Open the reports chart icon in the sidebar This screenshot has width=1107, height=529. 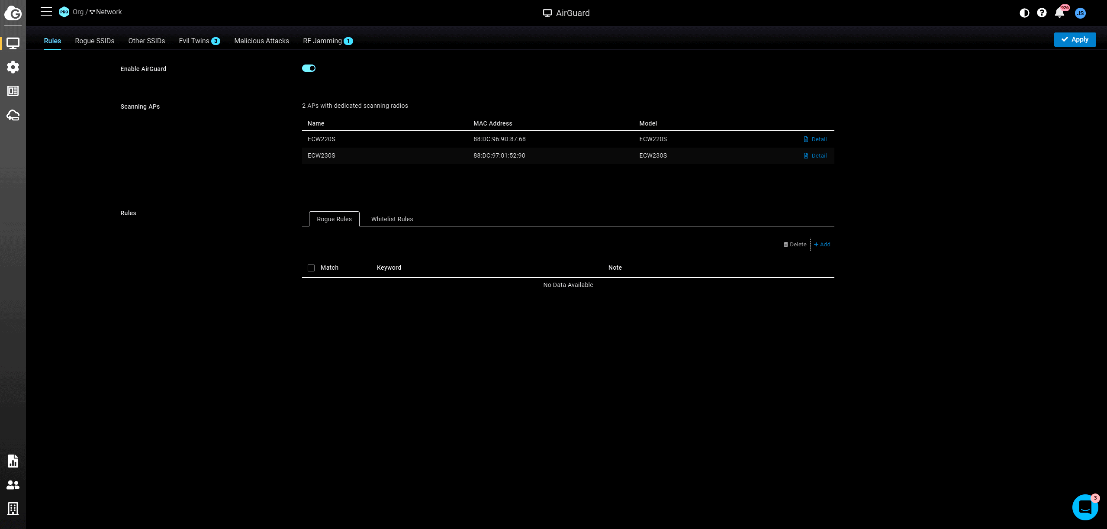[x=13, y=461]
